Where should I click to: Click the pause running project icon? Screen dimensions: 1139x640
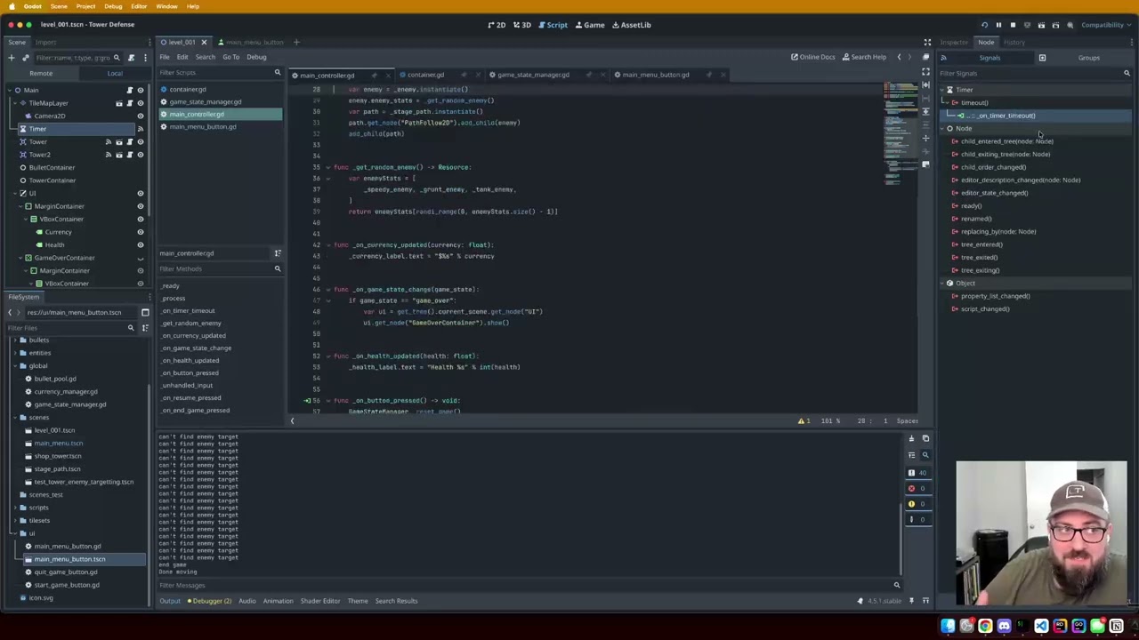998,25
